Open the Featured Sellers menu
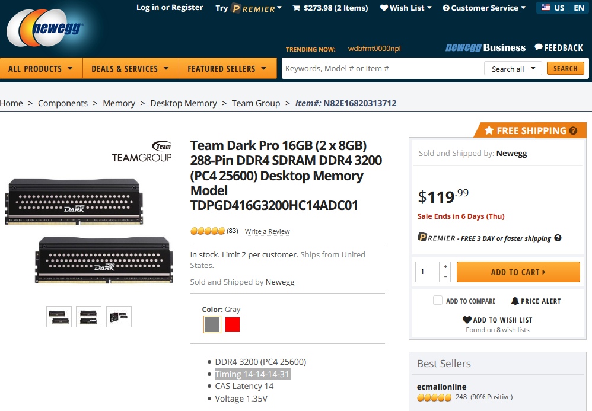The height and width of the screenshot is (411, 592). click(x=227, y=69)
